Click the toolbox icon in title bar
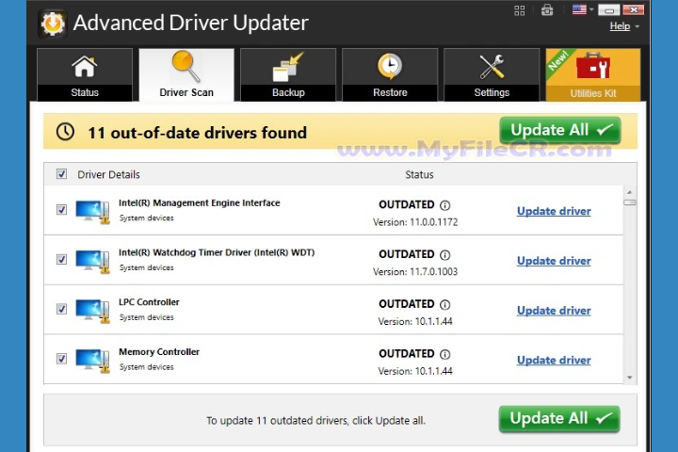This screenshot has height=452, width=678. (x=547, y=10)
